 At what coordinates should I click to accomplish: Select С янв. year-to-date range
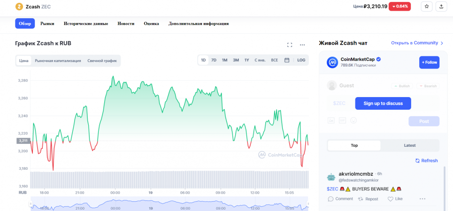260,60
